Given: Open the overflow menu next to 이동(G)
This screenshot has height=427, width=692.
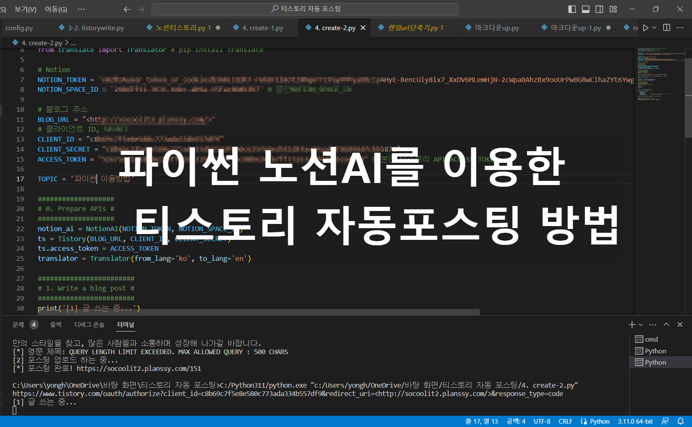Looking at the screenshot, I should click(x=81, y=9).
